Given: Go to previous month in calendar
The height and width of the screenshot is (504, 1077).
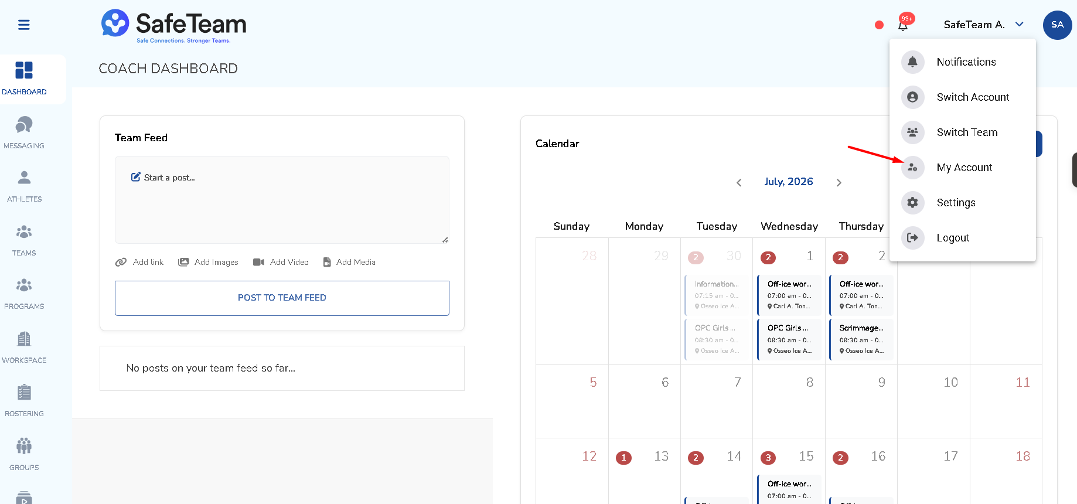Looking at the screenshot, I should [739, 183].
